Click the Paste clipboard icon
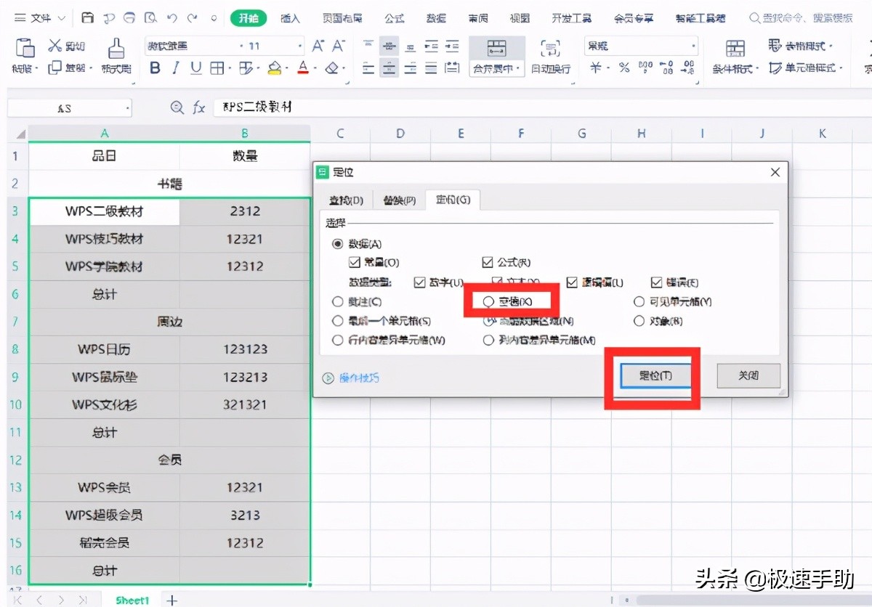This screenshot has width=872, height=607. [x=25, y=48]
